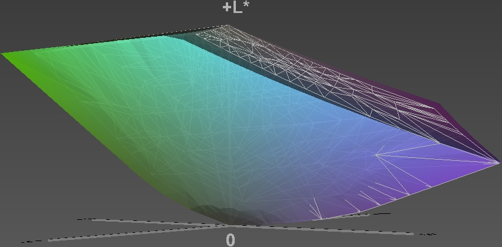This screenshot has height=247, width=502.
Task: Click the +L* axis label
Action: pyautogui.click(x=236, y=7)
